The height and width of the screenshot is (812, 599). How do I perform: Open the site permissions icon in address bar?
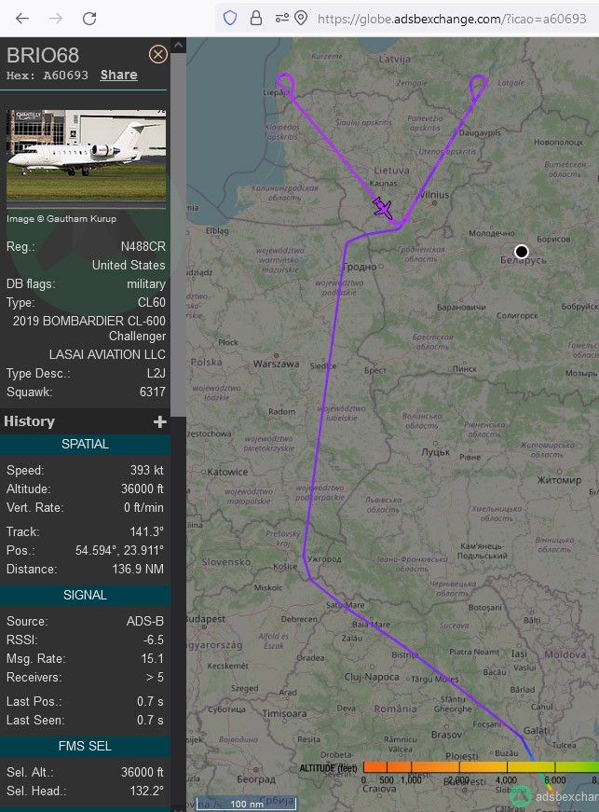282,19
